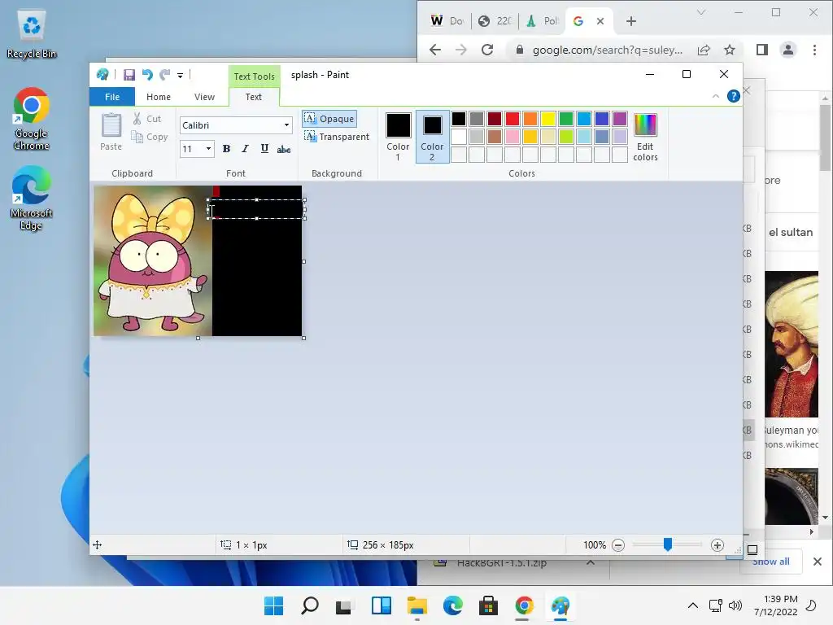Open File Explorer from the taskbar

(417, 605)
